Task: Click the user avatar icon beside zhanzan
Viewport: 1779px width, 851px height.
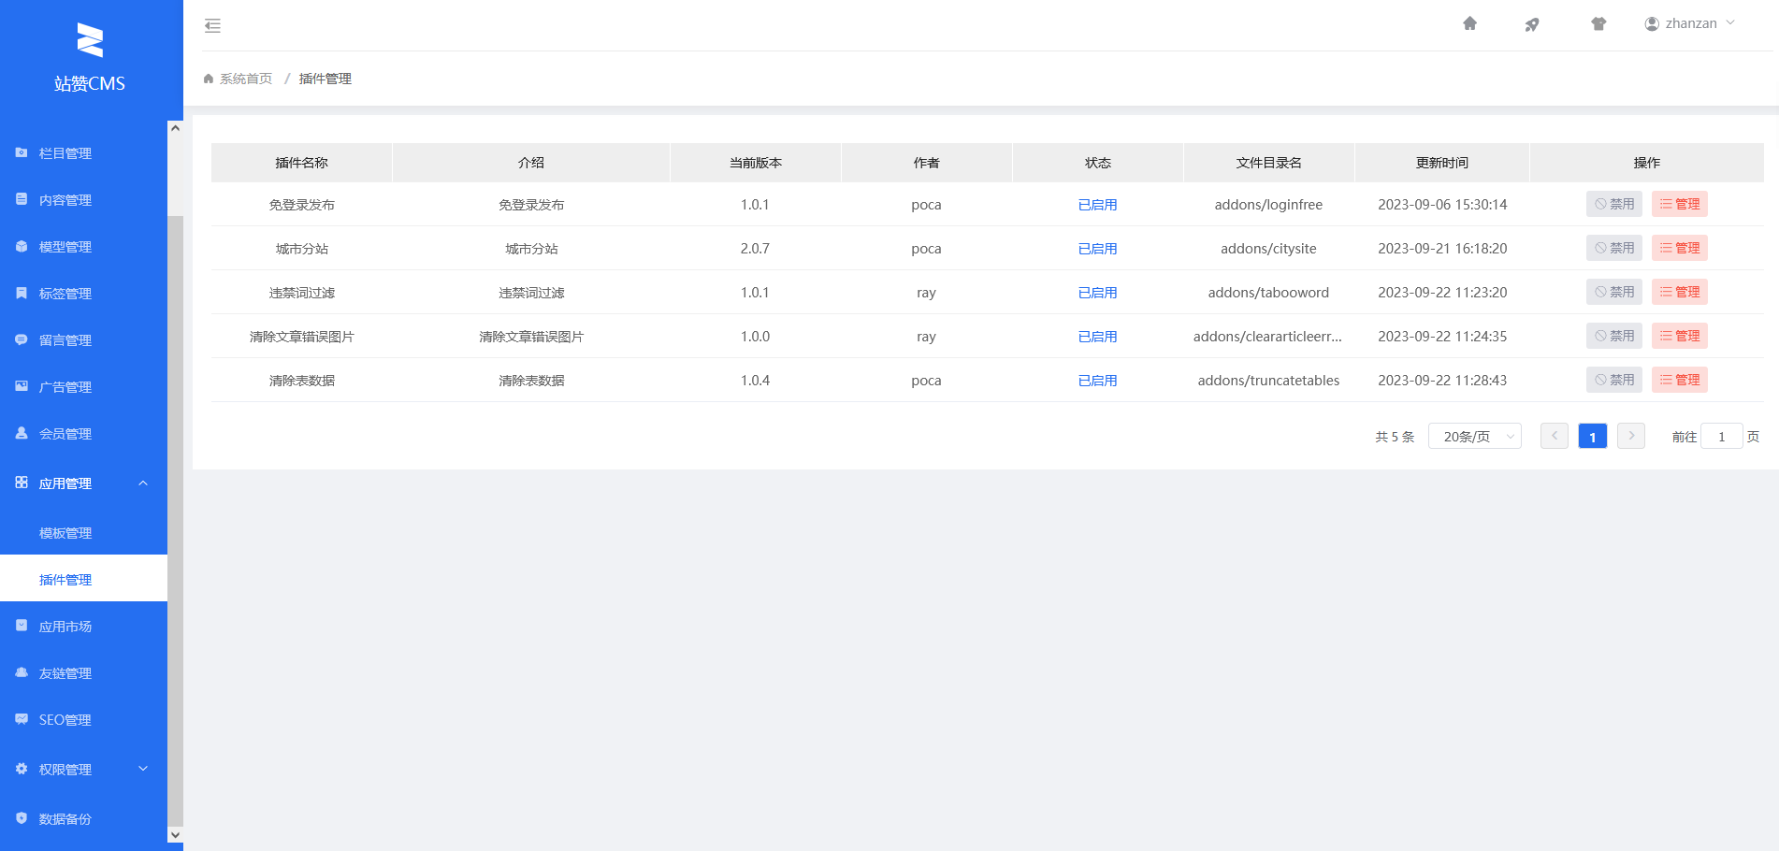Action: (x=1652, y=23)
